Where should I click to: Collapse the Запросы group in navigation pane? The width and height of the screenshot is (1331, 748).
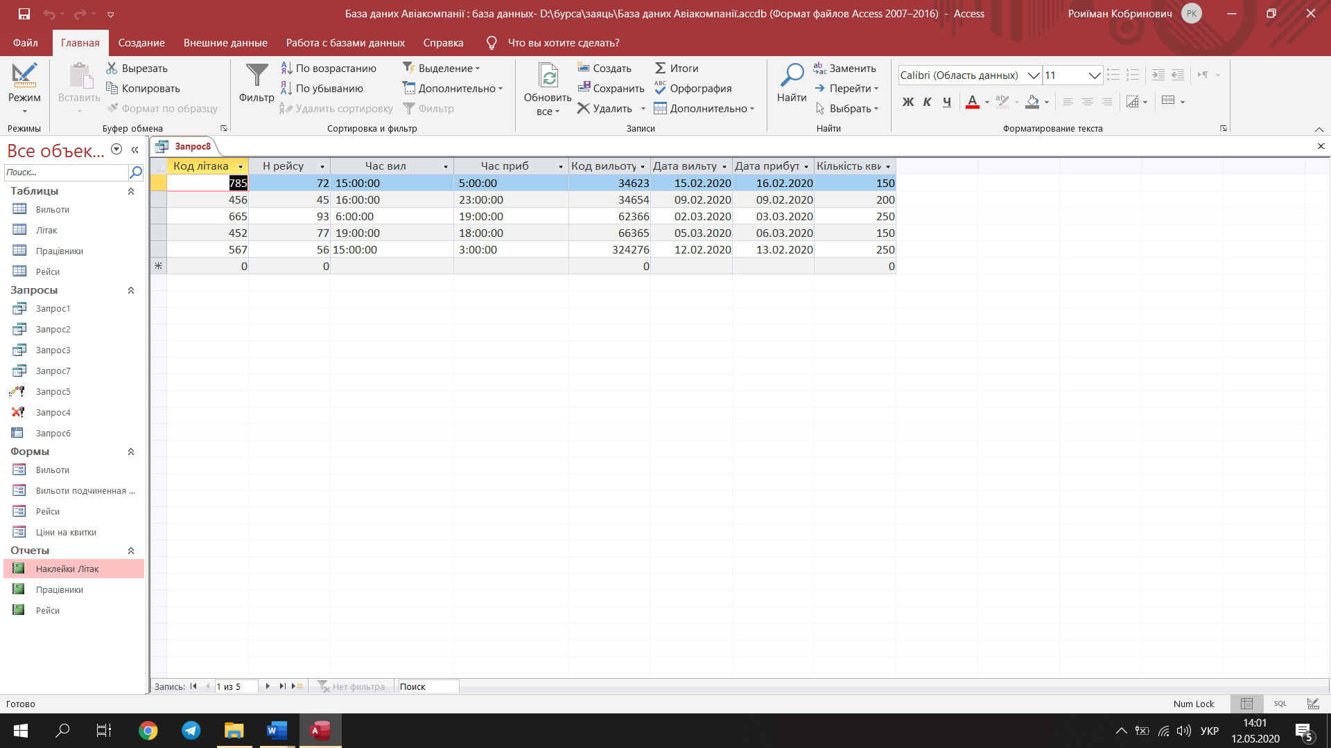[131, 290]
